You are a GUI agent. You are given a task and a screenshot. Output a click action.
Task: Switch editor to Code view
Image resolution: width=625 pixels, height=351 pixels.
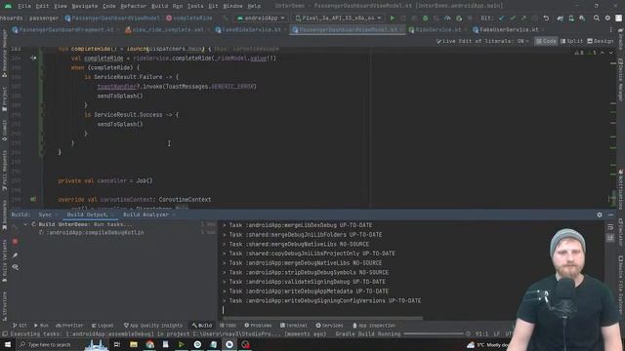[546, 41]
